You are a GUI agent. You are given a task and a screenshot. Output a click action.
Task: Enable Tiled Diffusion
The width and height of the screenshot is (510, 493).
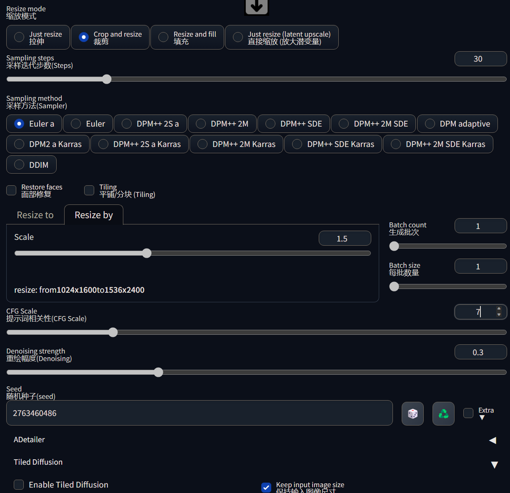pos(18,485)
